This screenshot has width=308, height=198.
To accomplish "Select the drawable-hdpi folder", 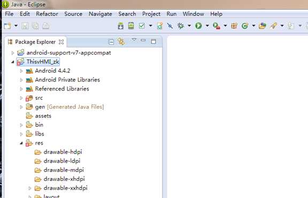I will pos(63,152).
